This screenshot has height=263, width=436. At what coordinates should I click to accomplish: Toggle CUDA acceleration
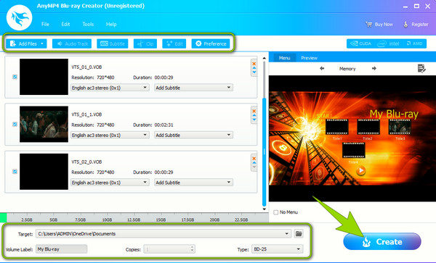[360, 43]
